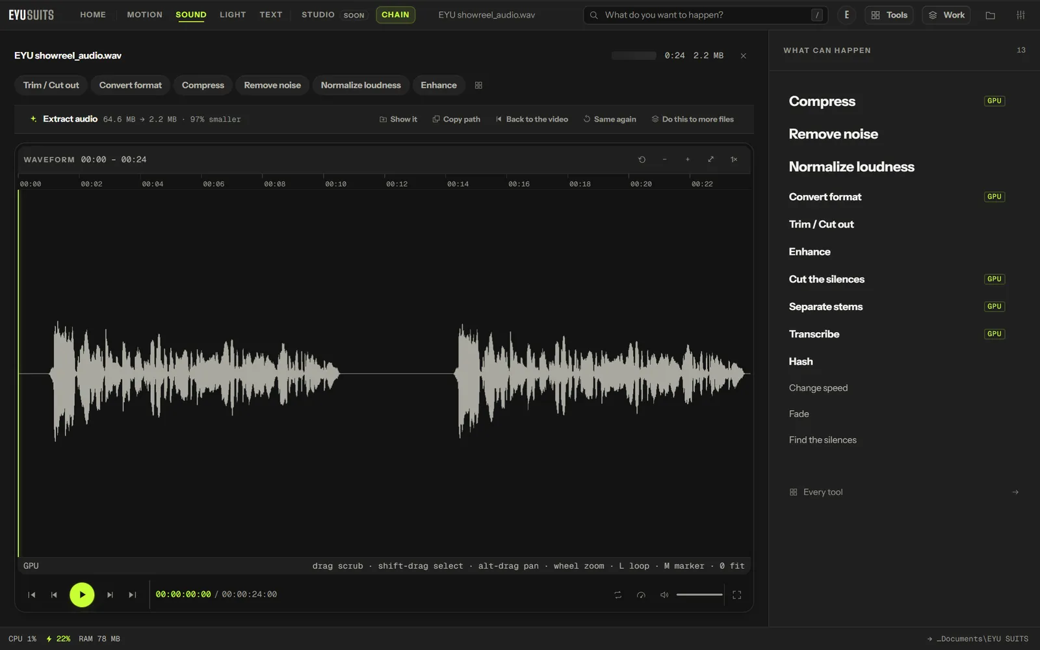Enter fullscreen with the expand corners icon

coord(736,595)
